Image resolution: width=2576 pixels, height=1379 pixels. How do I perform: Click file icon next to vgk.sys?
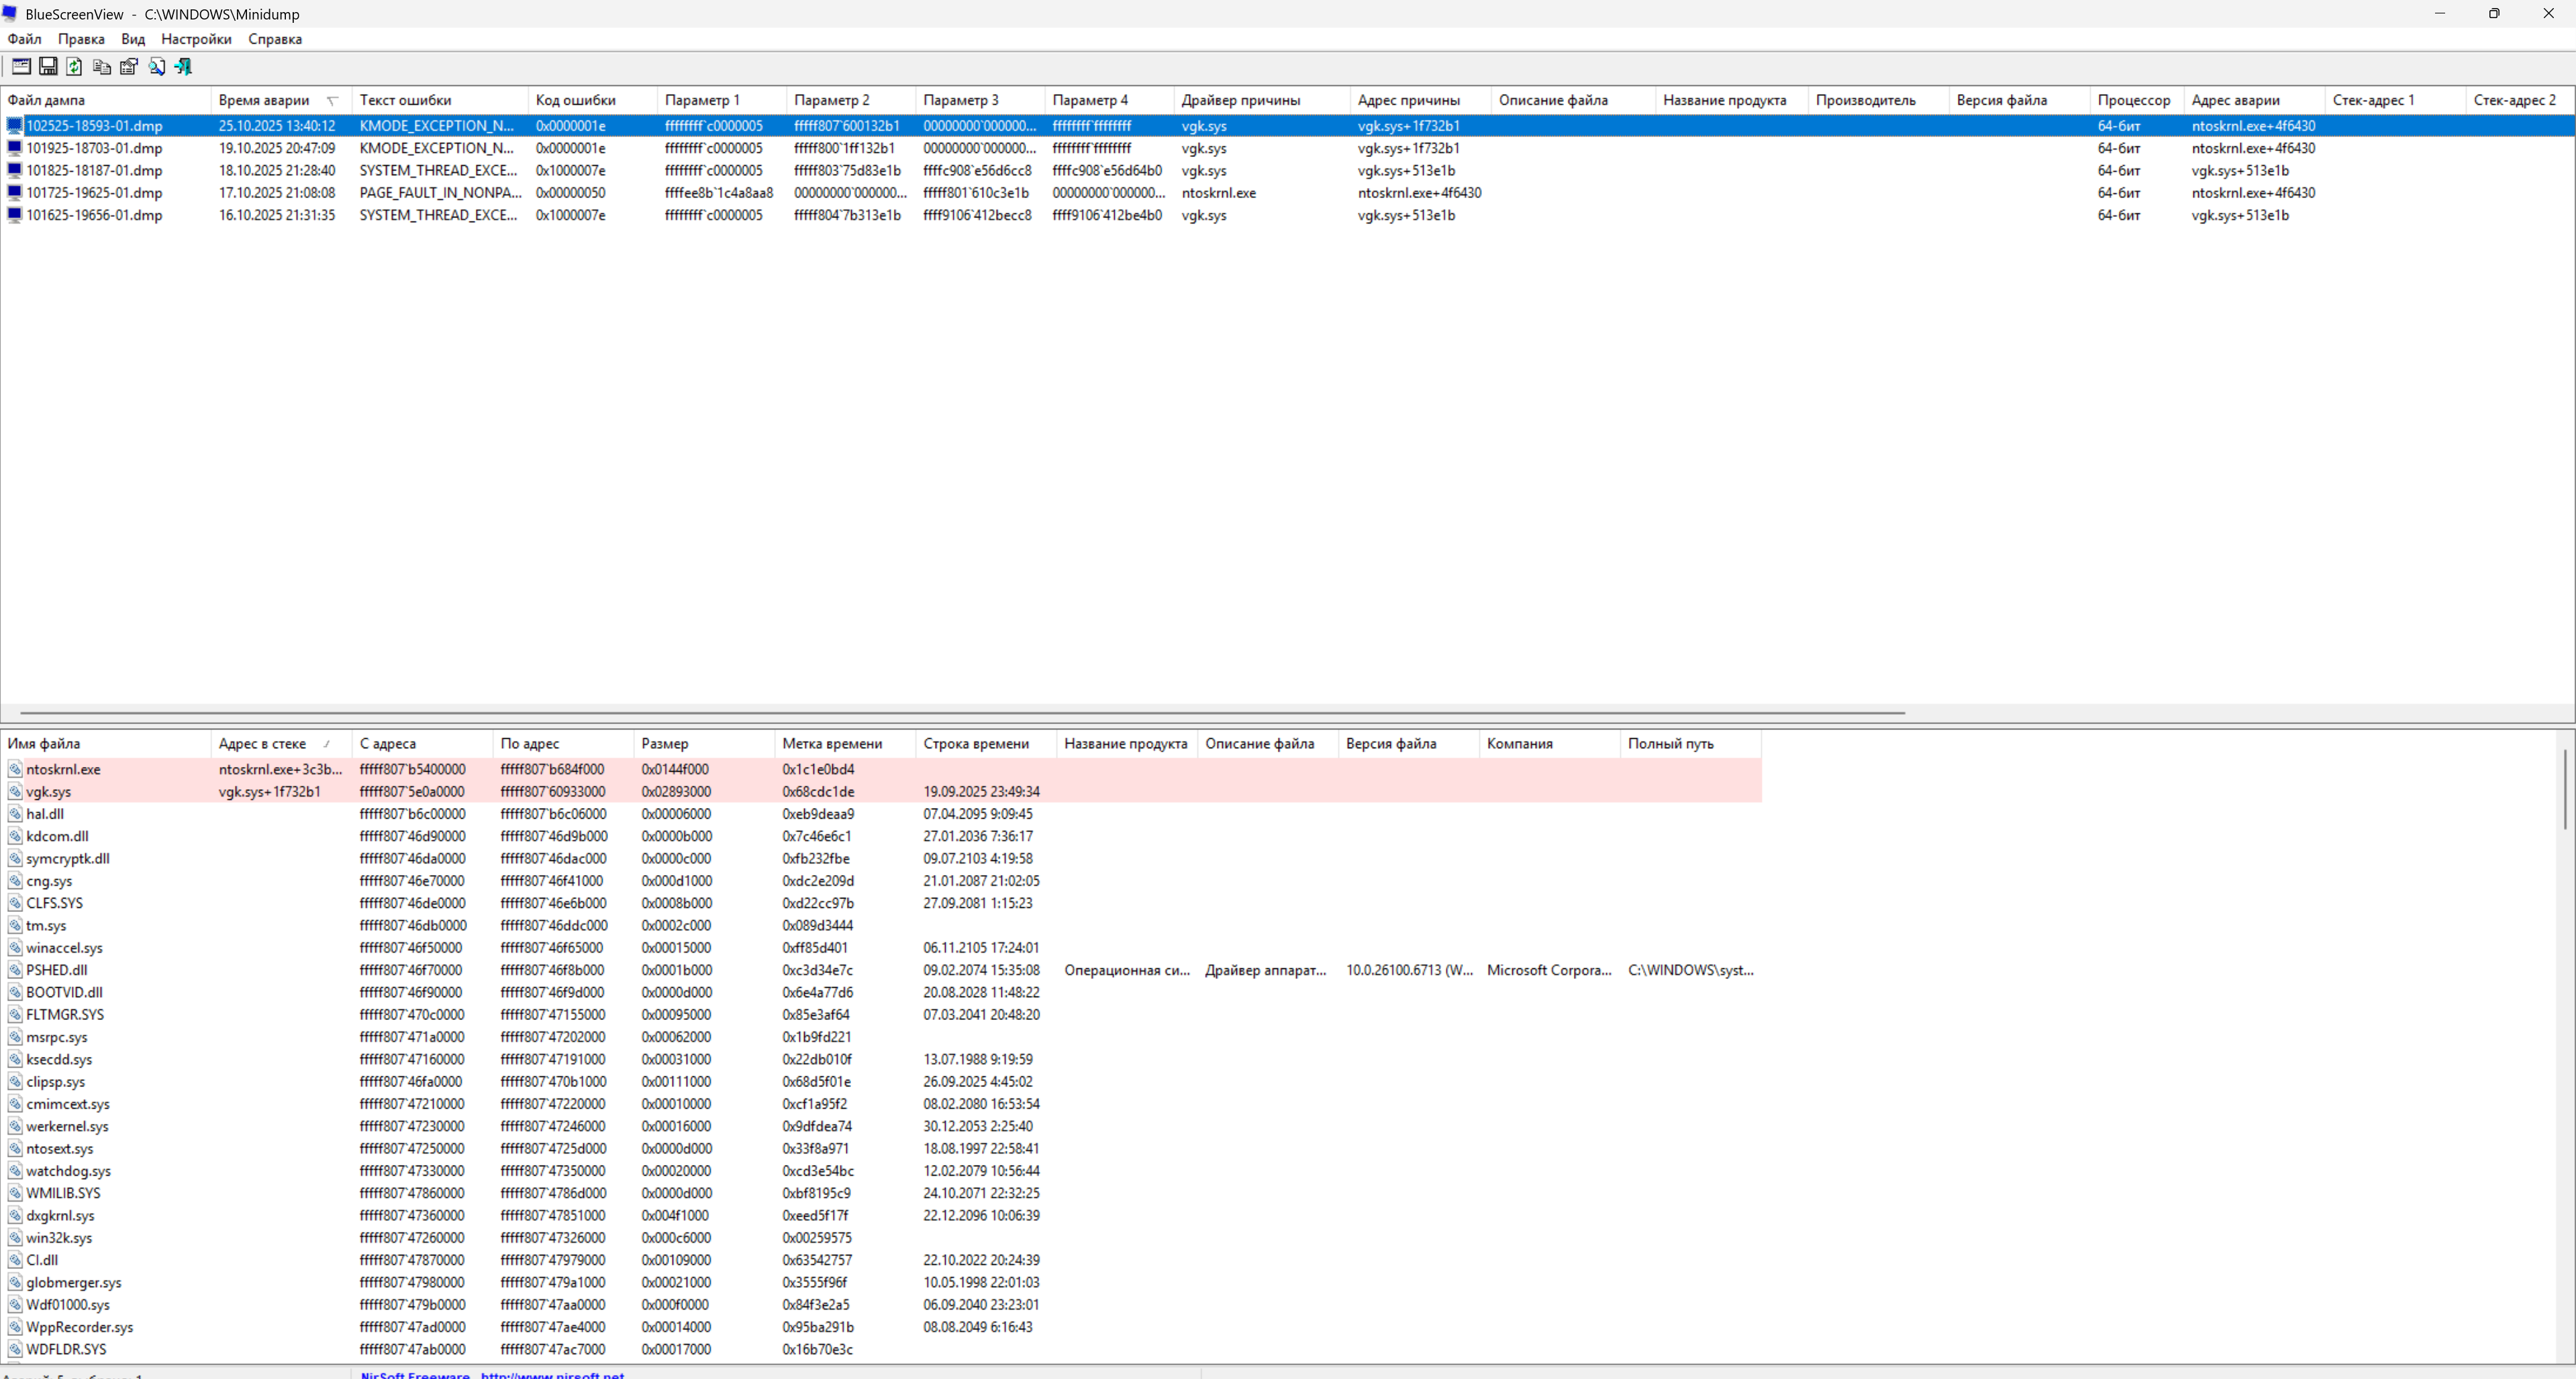(x=15, y=791)
